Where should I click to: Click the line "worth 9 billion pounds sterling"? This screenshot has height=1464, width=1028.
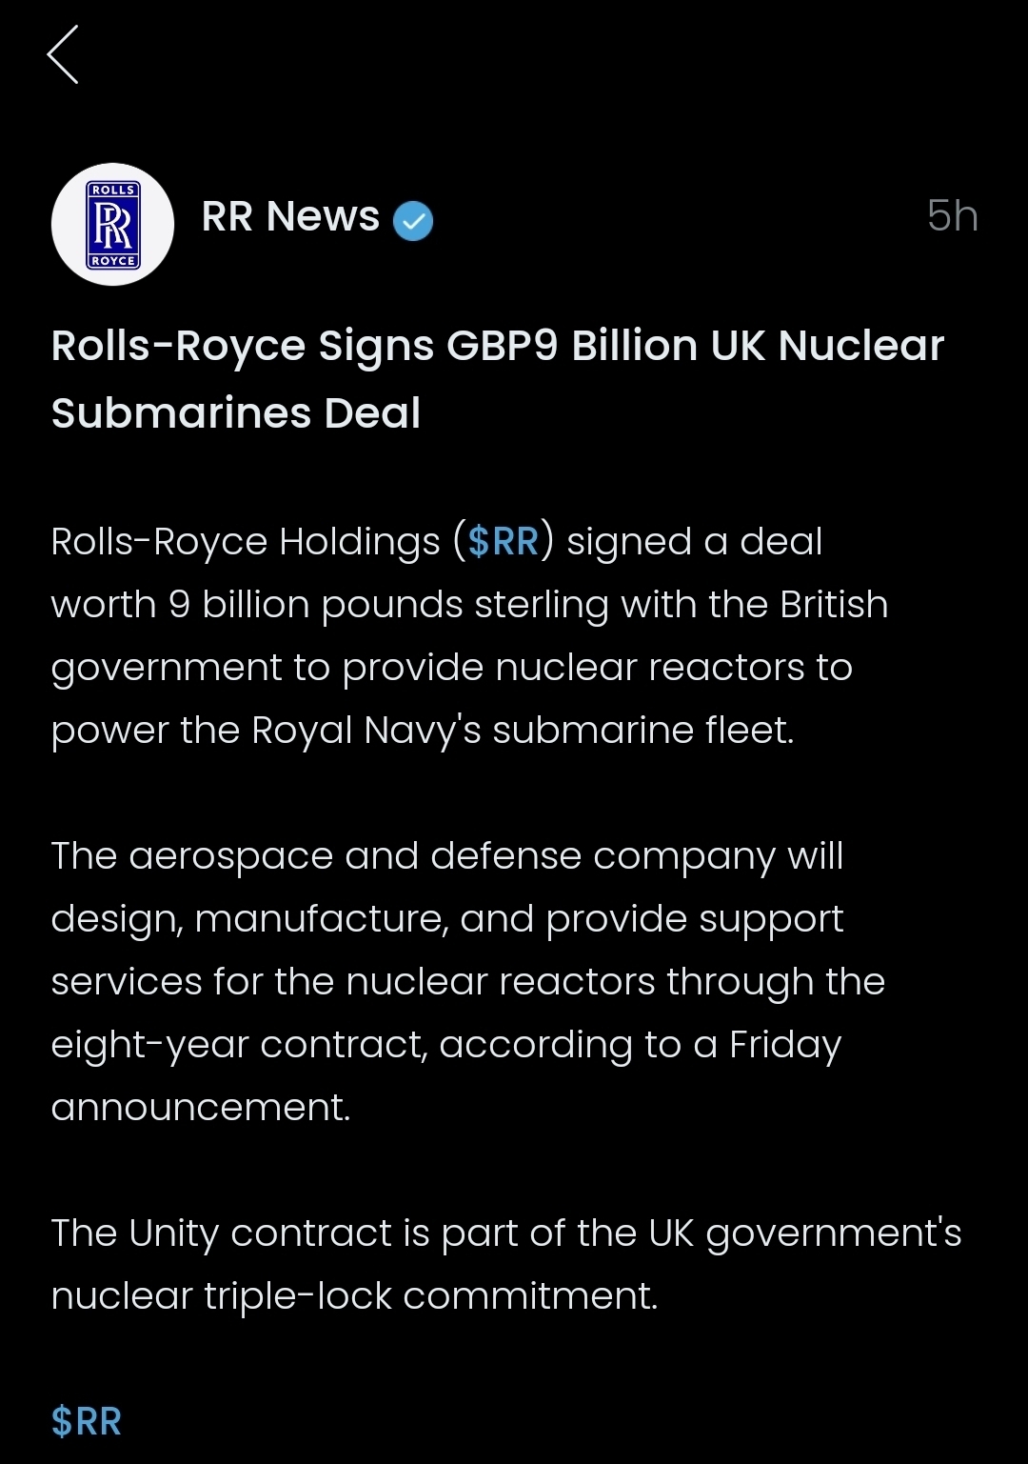coord(469,605)
